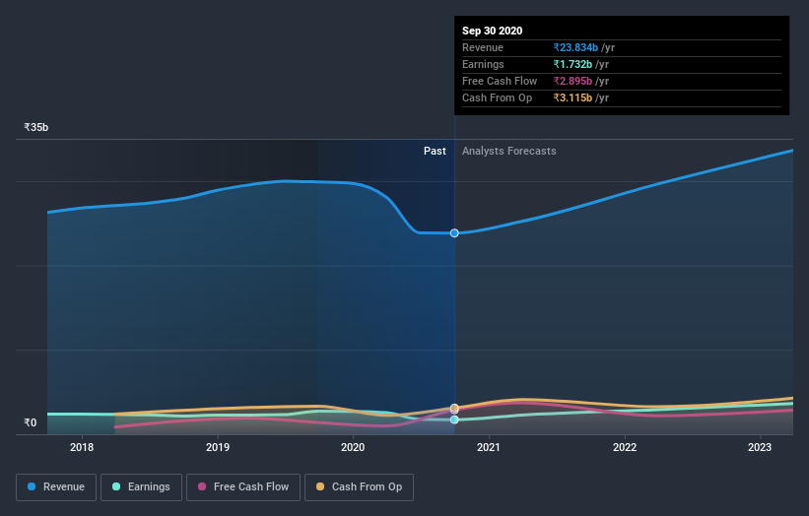This screenshot has height=516, width=809.
Task: Click the ₹0 y-axis label
Action: tap(31, 422)
